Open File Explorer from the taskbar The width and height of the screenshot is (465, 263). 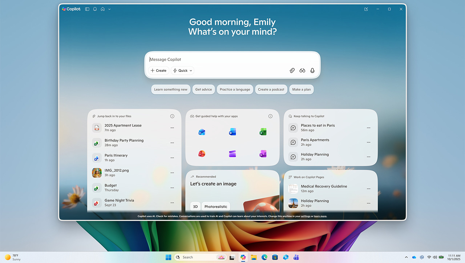pyautogui.click(x=254, y=257)
